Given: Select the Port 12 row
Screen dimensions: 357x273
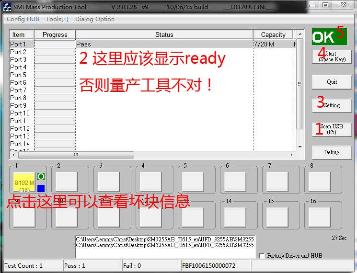Looking at the screenshot, I should pyautogui.click(x=152, y=128).
